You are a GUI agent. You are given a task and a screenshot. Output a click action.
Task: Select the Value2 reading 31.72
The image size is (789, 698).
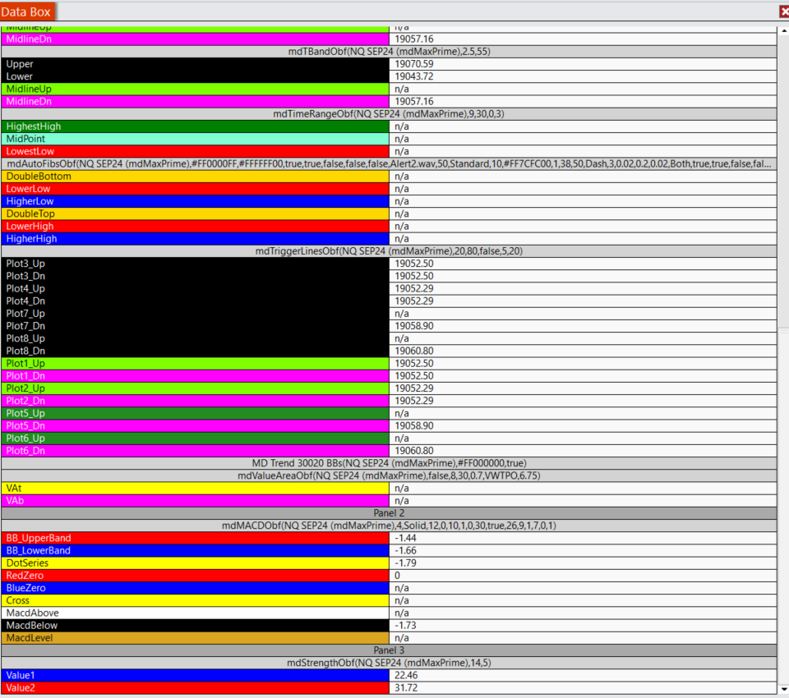click(583, 687)
